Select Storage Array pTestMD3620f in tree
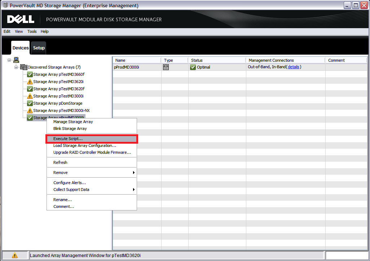The width and height of the screenshot is (370, 261). pyautogui.click(x=59, y=89)
